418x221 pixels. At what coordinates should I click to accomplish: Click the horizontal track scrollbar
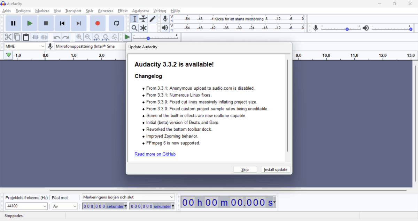228,190
